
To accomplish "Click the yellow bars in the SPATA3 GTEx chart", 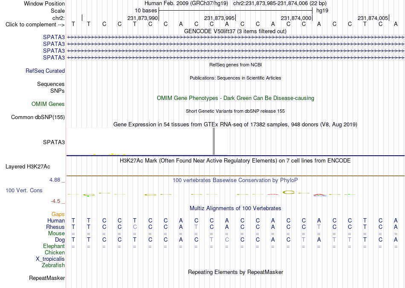I will tap(110, 154).
